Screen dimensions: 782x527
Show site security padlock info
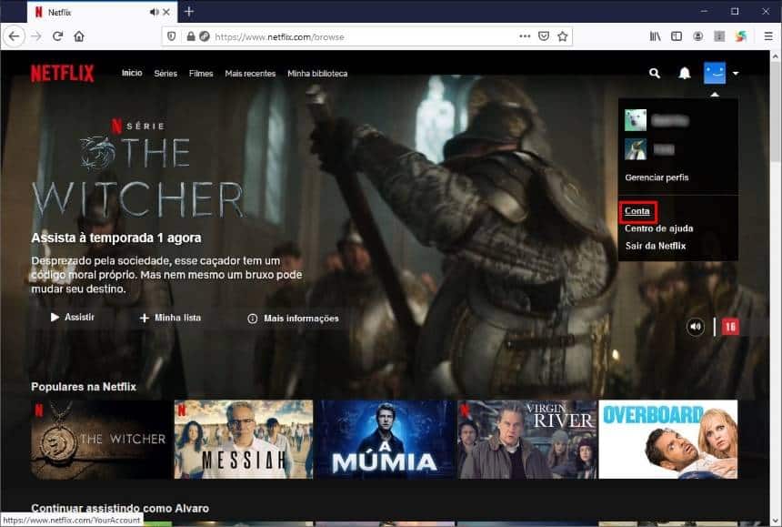point(191,36)
